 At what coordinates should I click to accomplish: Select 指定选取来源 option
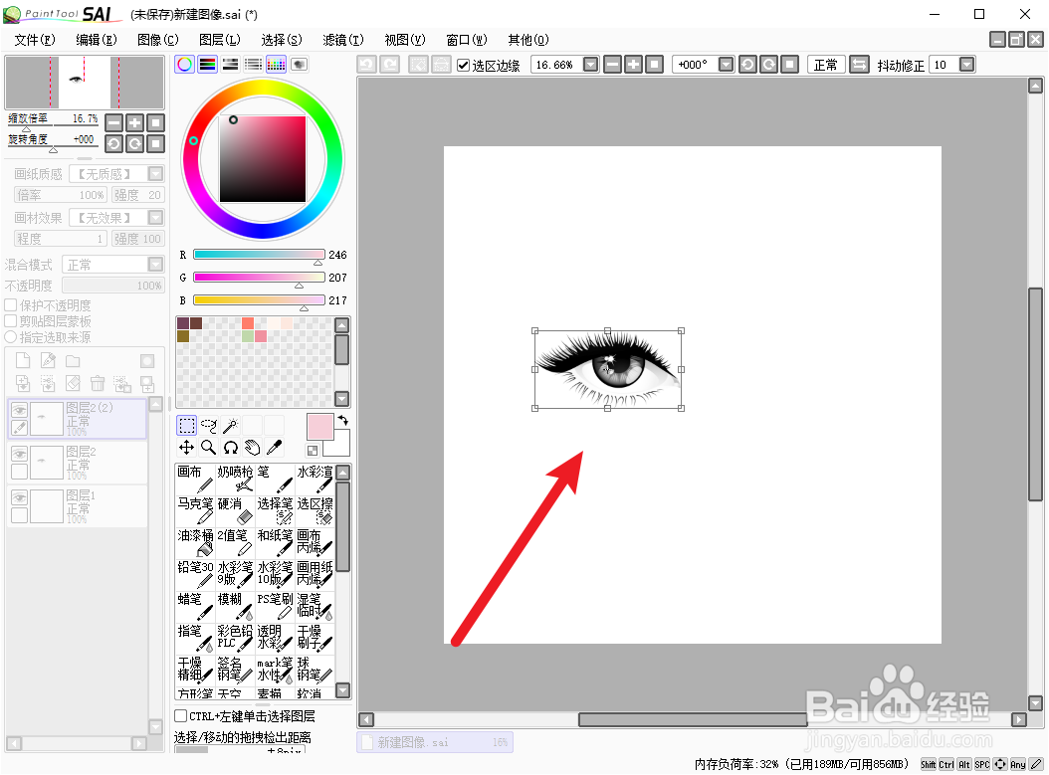11,337
